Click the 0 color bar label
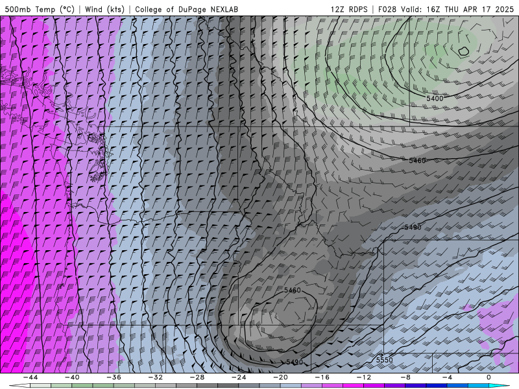Viewport: 519px width, 389px height. click(489, 377)
